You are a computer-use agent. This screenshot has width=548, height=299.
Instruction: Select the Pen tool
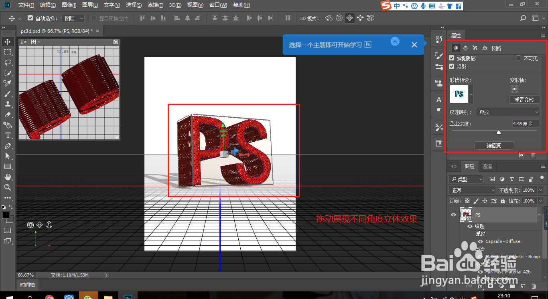click(x=8, y=146)
